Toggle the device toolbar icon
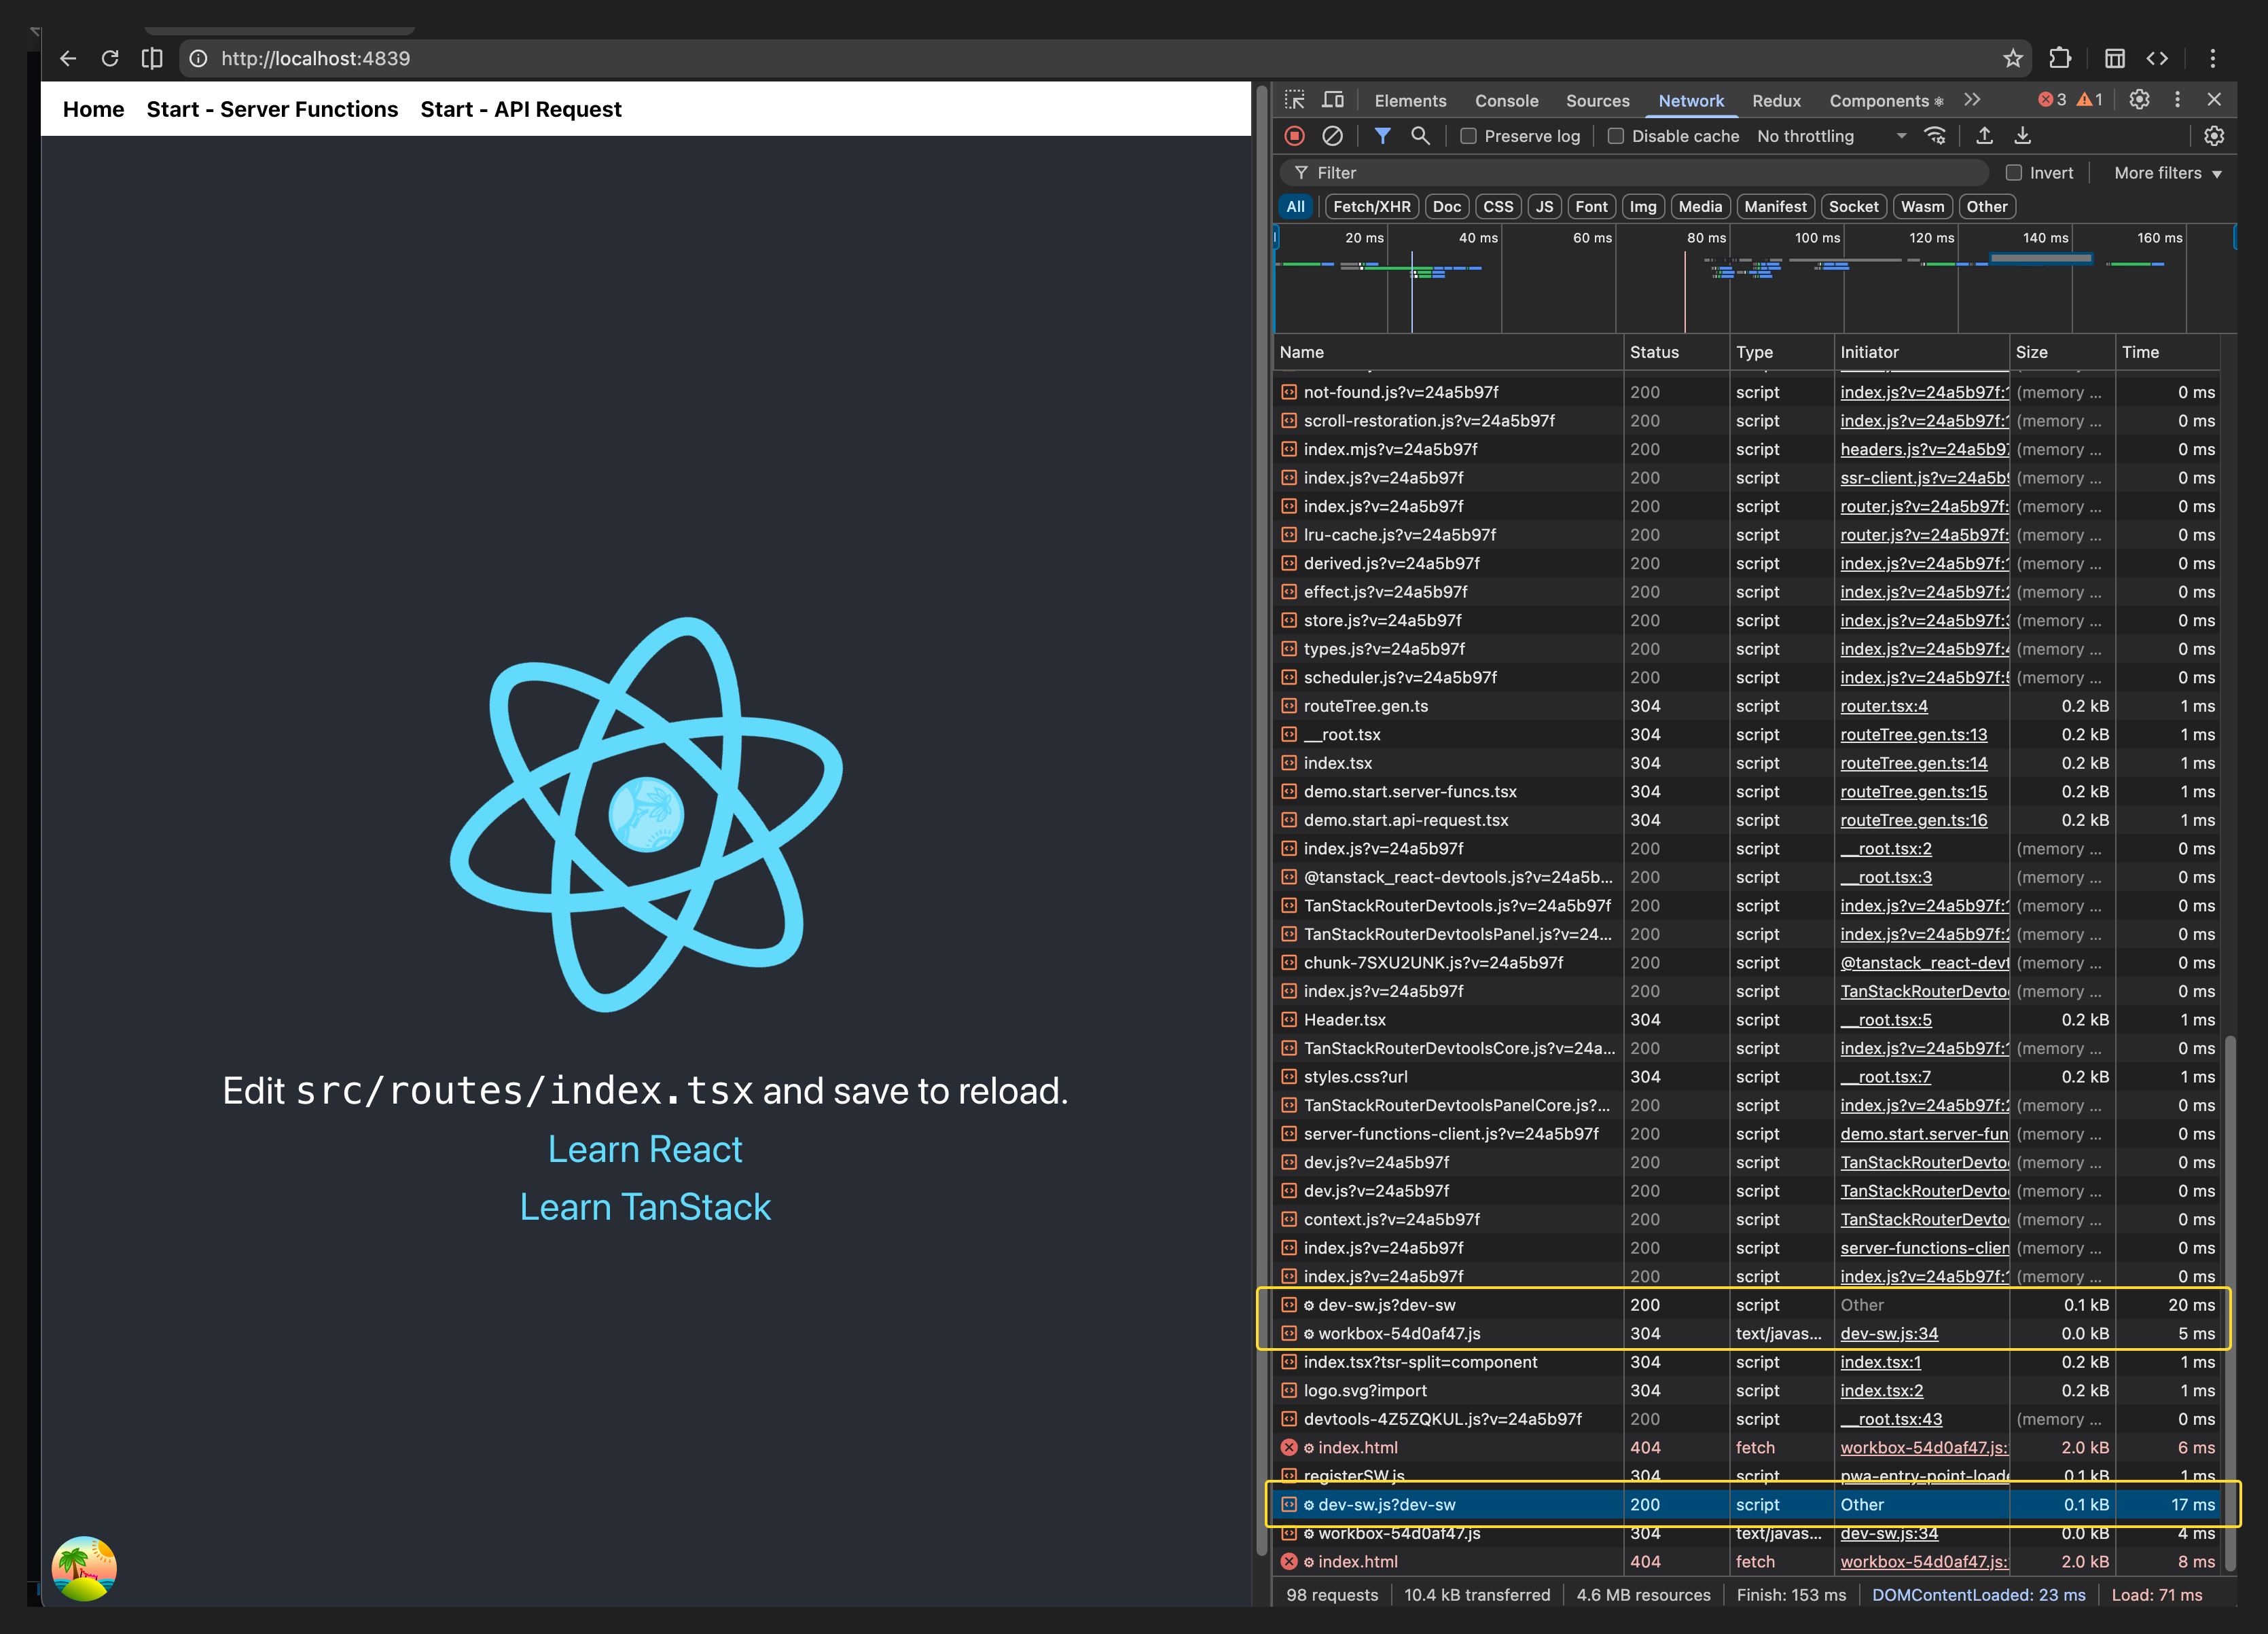Screen dimensions: 2268x1634 (x=1333, y=100)
